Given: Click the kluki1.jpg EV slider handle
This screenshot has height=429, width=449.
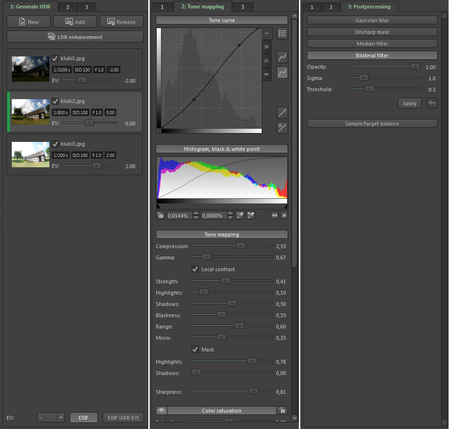Looking at the screenshot, I should tap(81, 80).
